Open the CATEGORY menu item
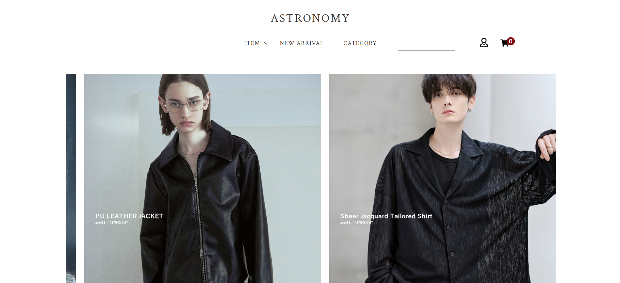The width and height of the screenshot is (620, 283). tap(360, 43)
